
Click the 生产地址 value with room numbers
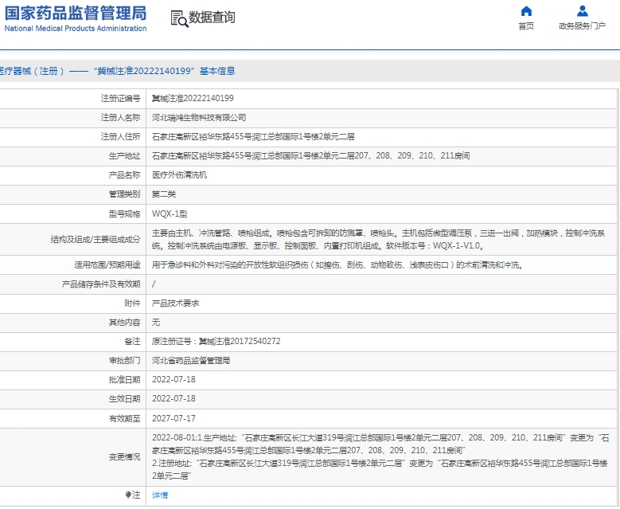310,155
